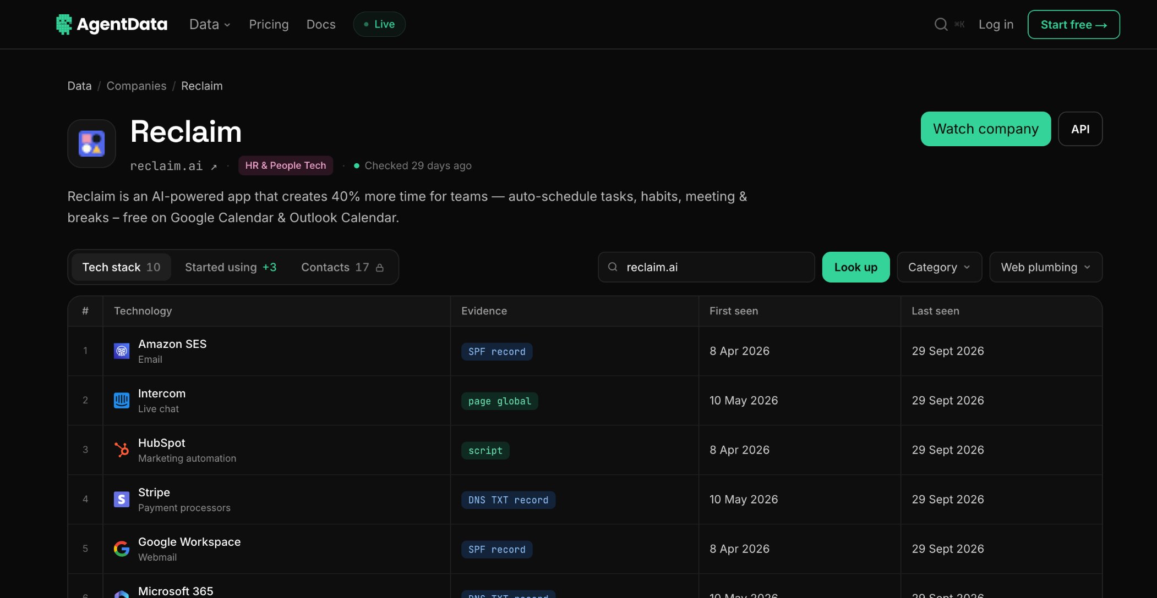Click the Google Workspace icon
Screen dimensions: 1157x598
pyautogui.click(x=122, y=549)
